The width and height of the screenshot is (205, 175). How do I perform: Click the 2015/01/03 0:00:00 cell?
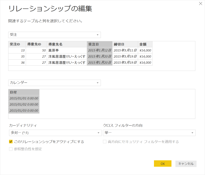[x=24, y=110]
